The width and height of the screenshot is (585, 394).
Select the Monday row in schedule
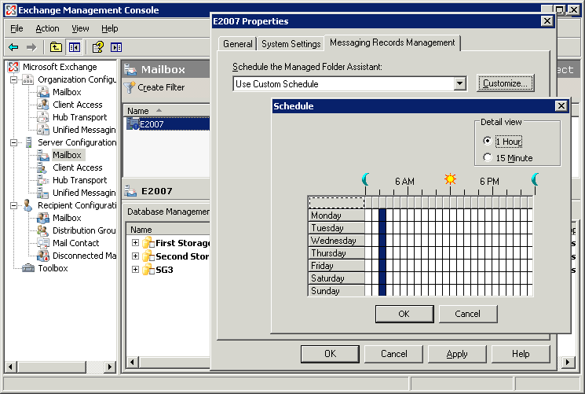click(x=336, y=215)
